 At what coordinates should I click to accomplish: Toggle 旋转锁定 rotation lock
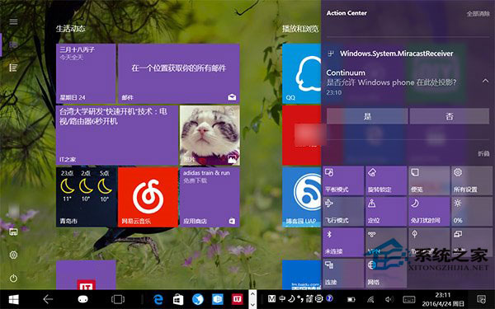pyautogui.click(x=386, y=180)
